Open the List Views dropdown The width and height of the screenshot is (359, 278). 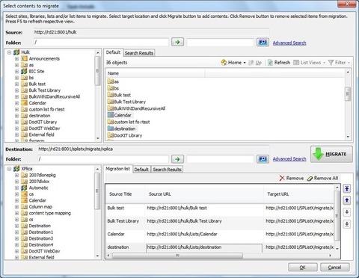(x=310, y=62)
